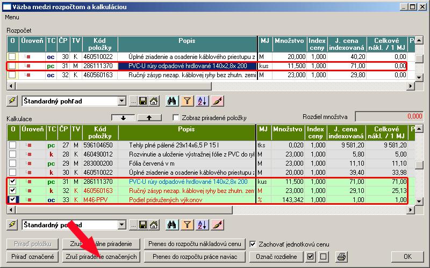Save the Kalkulace view with the floppy disk icon
Viewport: 430px width, 268px height.
pos(142,225)
